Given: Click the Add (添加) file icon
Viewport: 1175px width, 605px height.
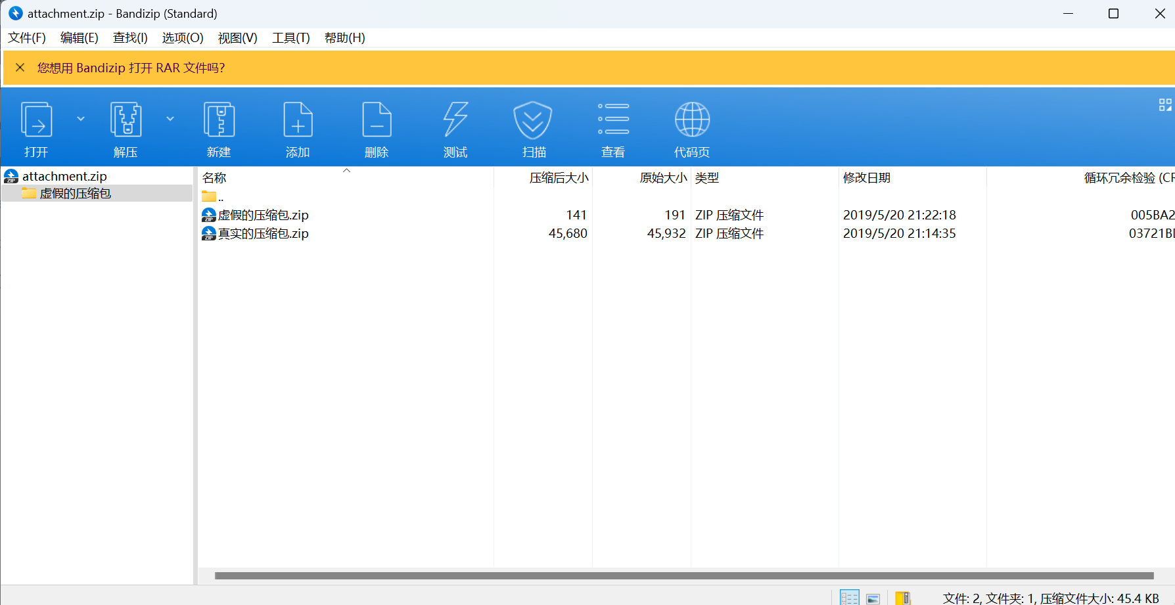Looking at the screenshot, I should point(298,120).
